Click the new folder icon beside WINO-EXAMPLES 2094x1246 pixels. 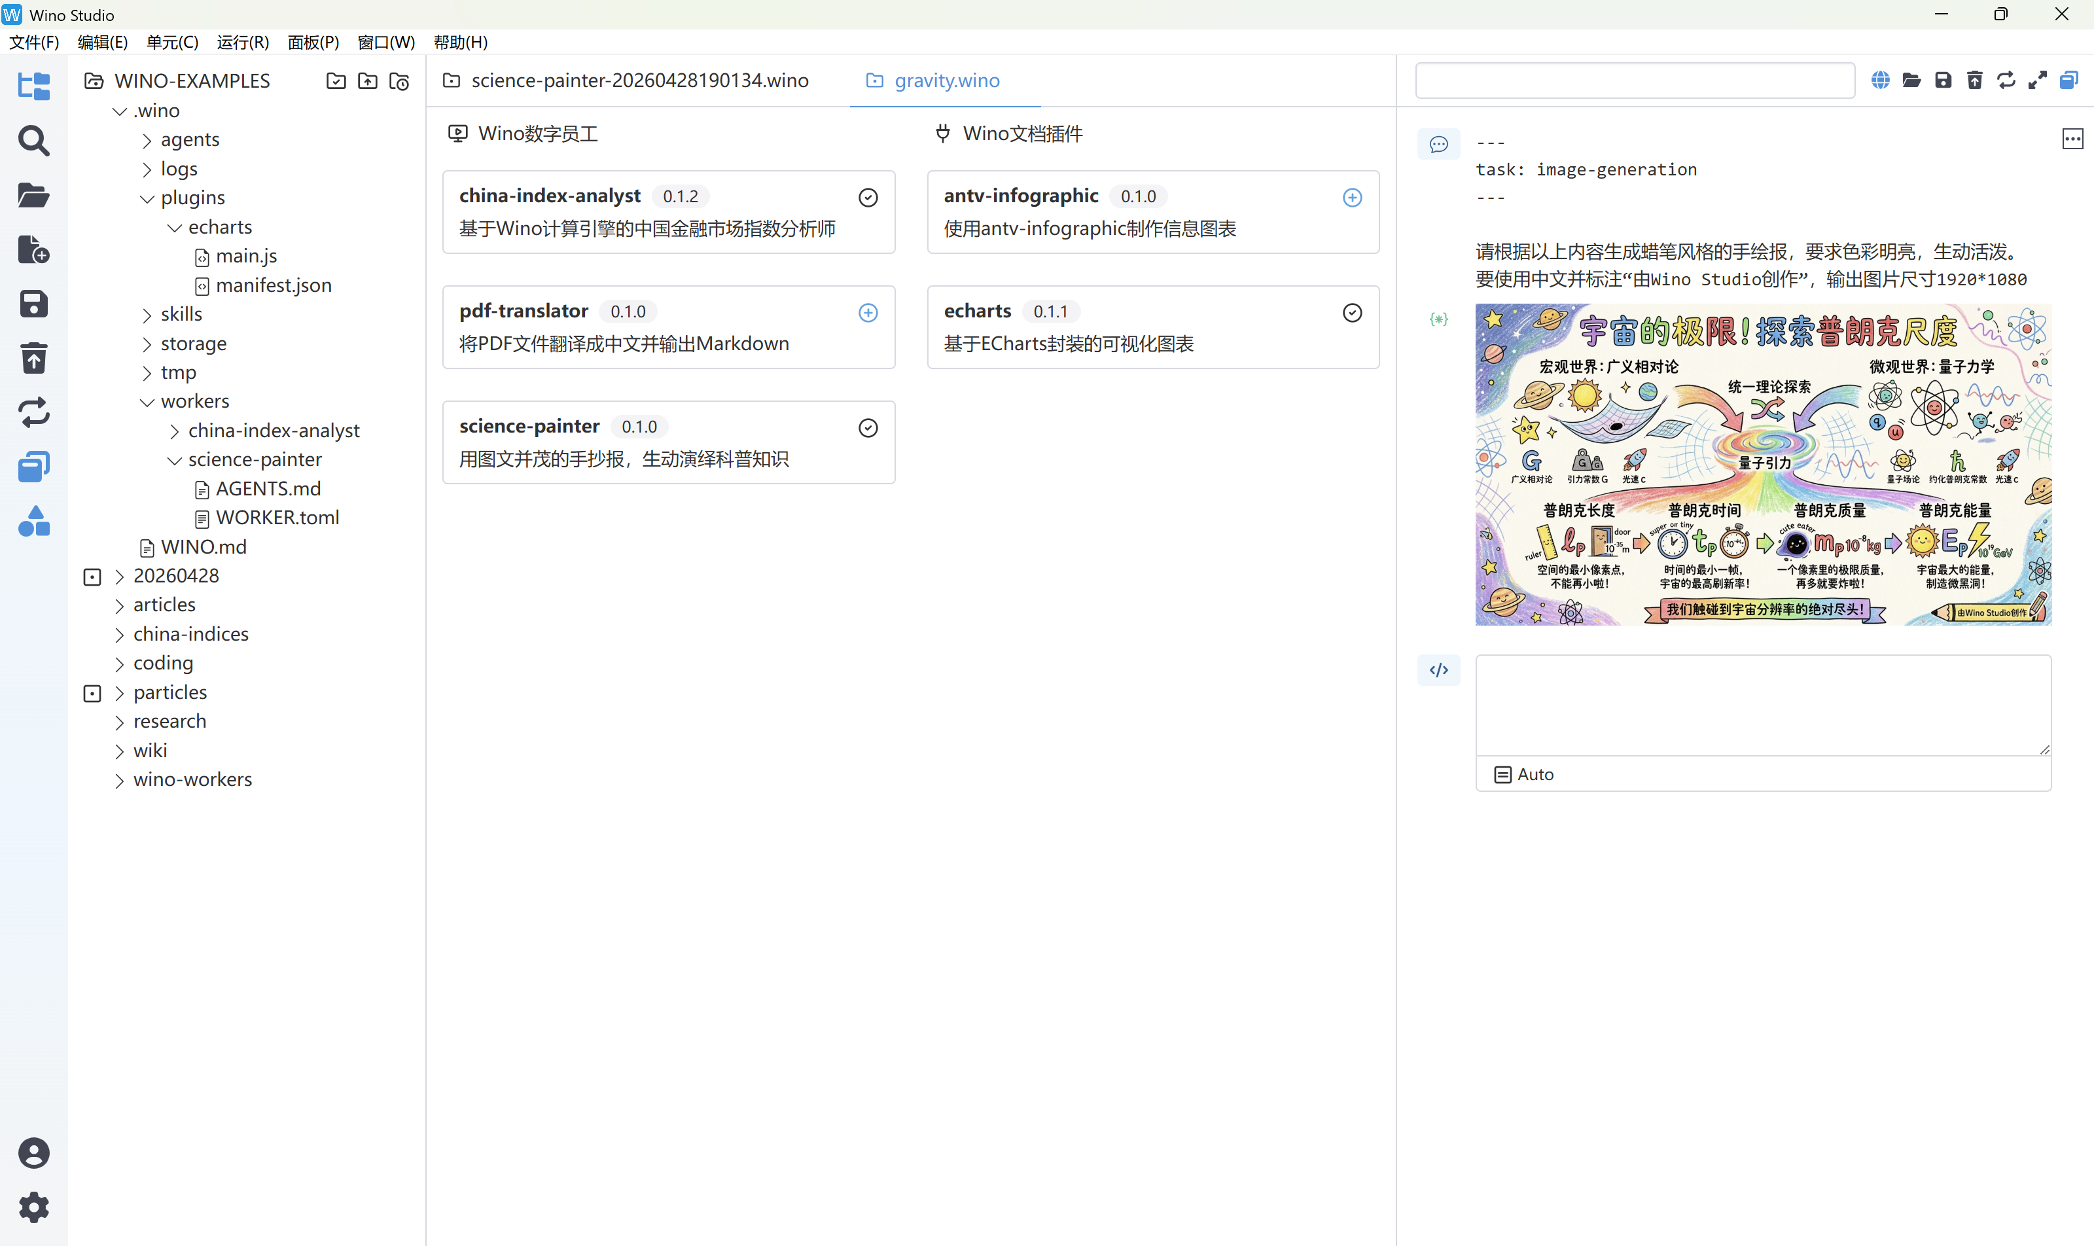pos(336,81)
